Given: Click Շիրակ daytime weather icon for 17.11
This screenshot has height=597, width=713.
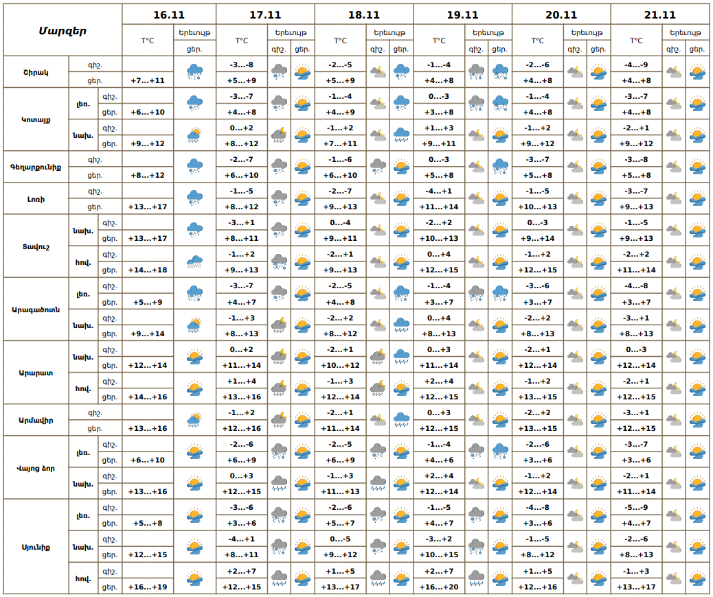Looking at the screenshot, I should click(x=302, y=71).
